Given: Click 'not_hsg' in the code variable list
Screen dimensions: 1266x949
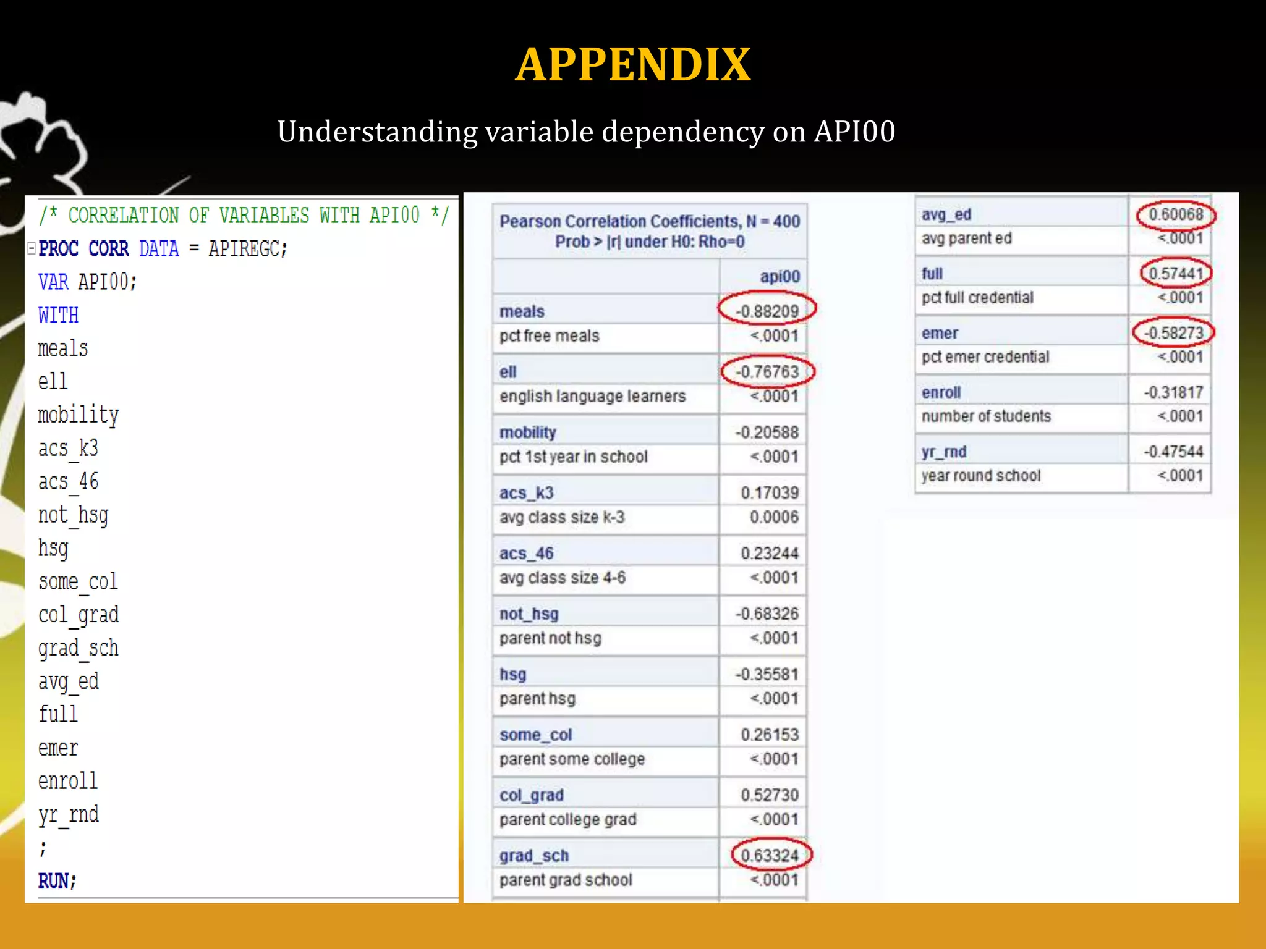Looking at the screenshot, I should coord(73,515).
